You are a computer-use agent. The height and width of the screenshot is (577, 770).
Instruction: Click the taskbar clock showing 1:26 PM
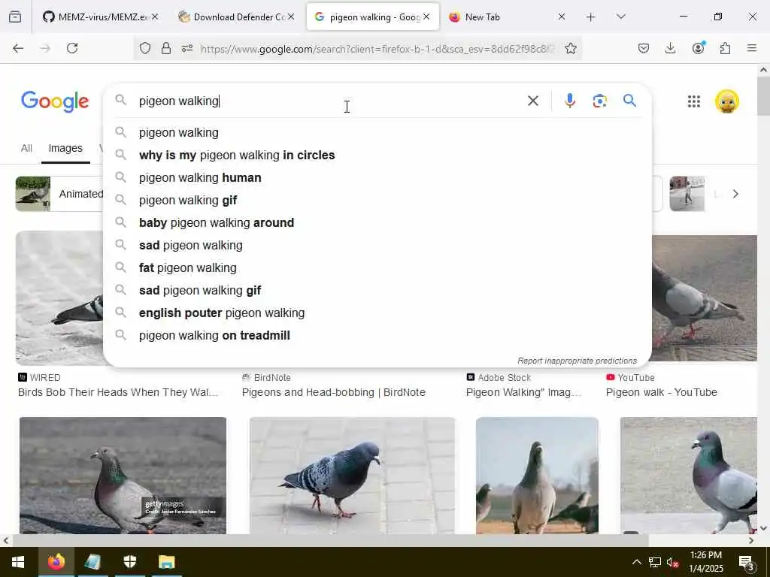coord(706,562)
